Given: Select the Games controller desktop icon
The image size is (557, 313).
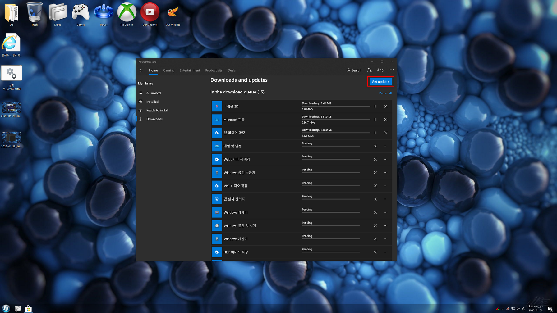Looking at the screenshot, I should 81,14.
